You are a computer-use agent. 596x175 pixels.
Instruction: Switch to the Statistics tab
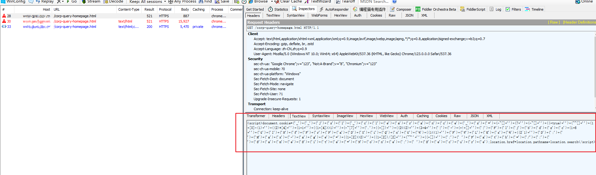click(278, 9)
